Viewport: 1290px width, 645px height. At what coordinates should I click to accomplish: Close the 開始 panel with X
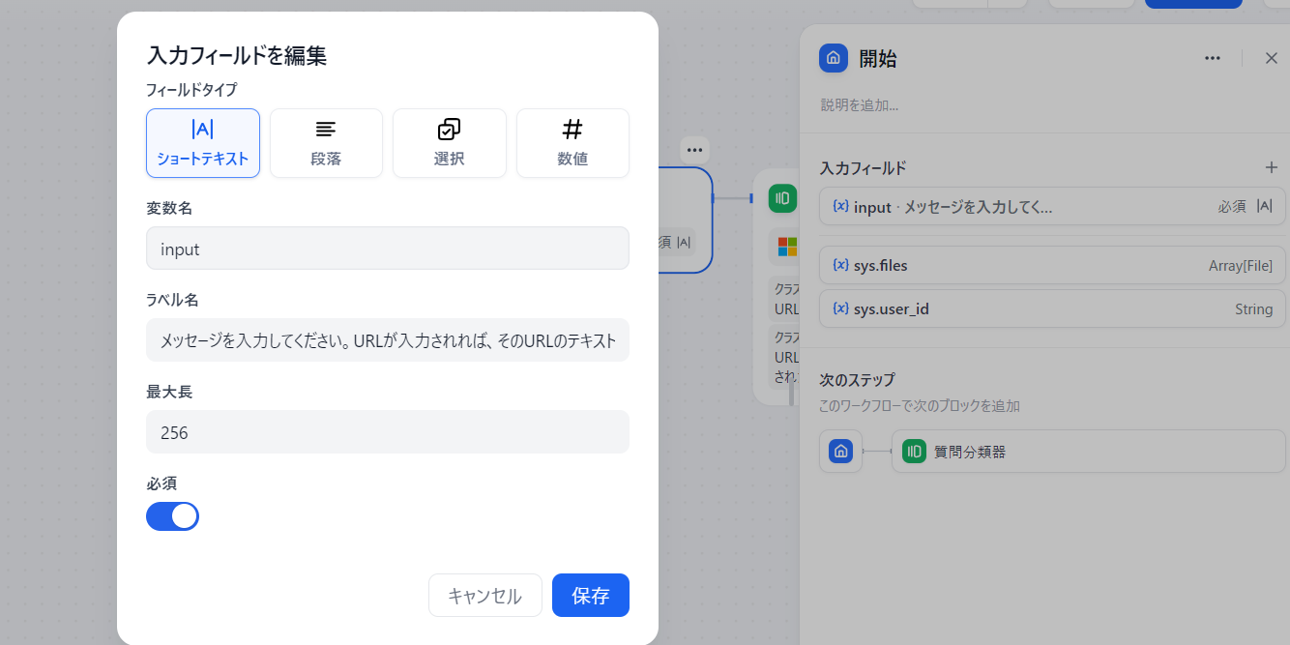tap(1272, 58)
